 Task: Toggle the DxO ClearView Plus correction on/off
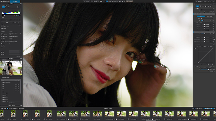[x=194, y=32]
